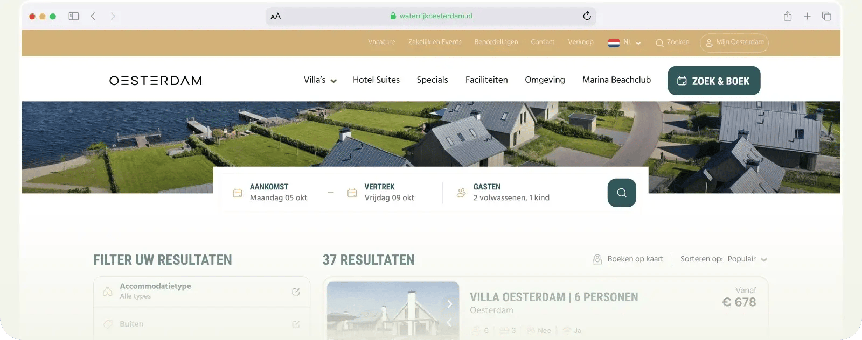Open the Villa Oesterdam | 6 Personen title
This screenshot has height=340, width=862.
554,297
